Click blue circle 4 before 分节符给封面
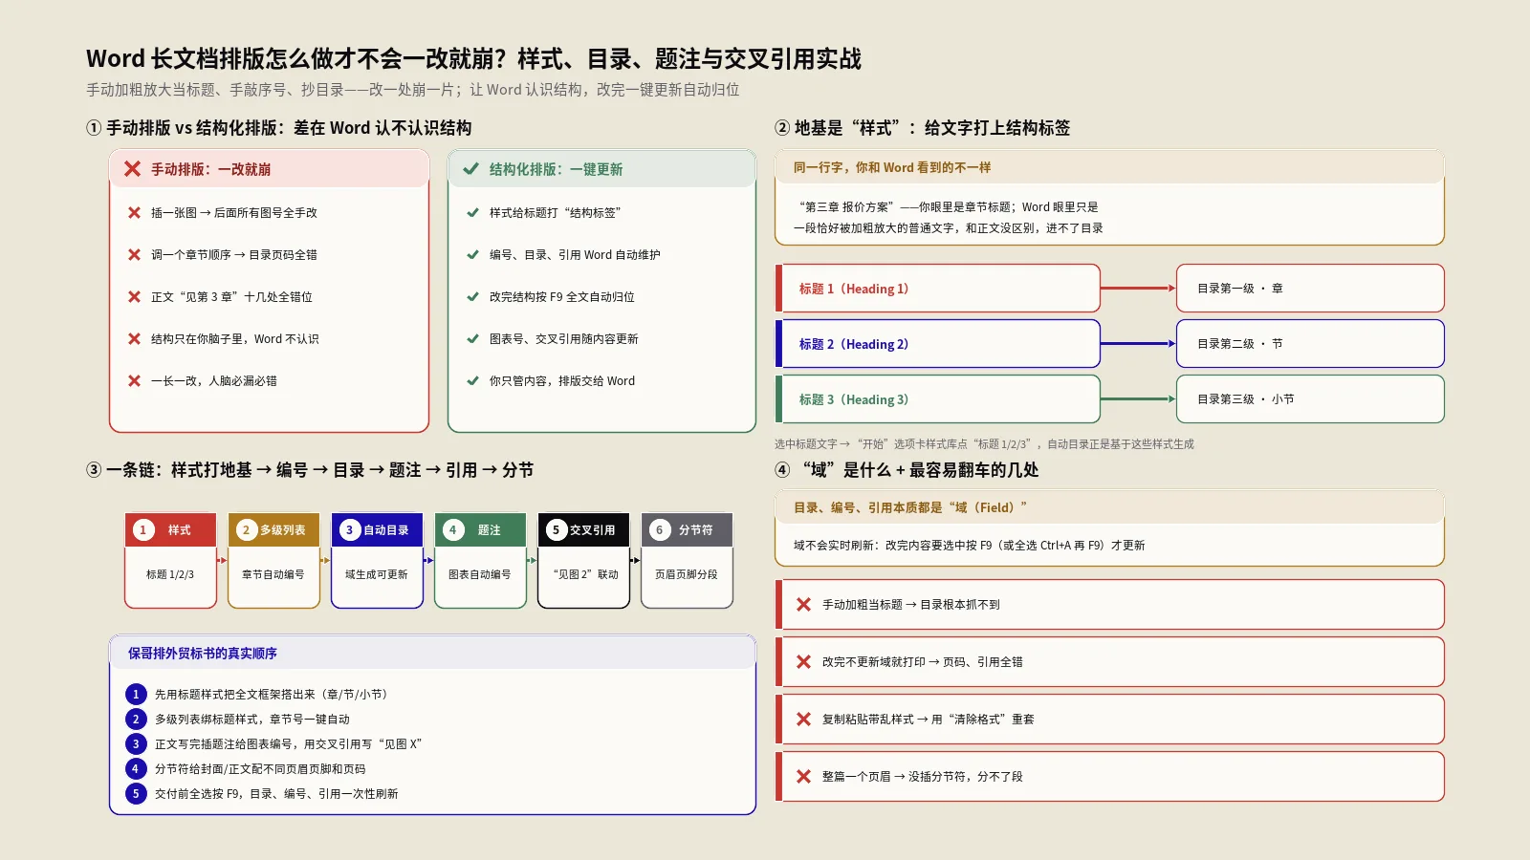 click(136, 769)
